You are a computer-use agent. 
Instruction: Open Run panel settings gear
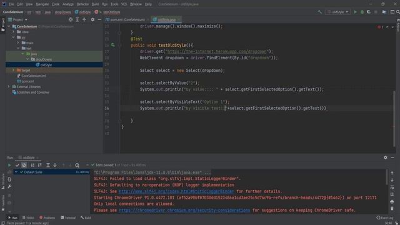click(386, 157)
